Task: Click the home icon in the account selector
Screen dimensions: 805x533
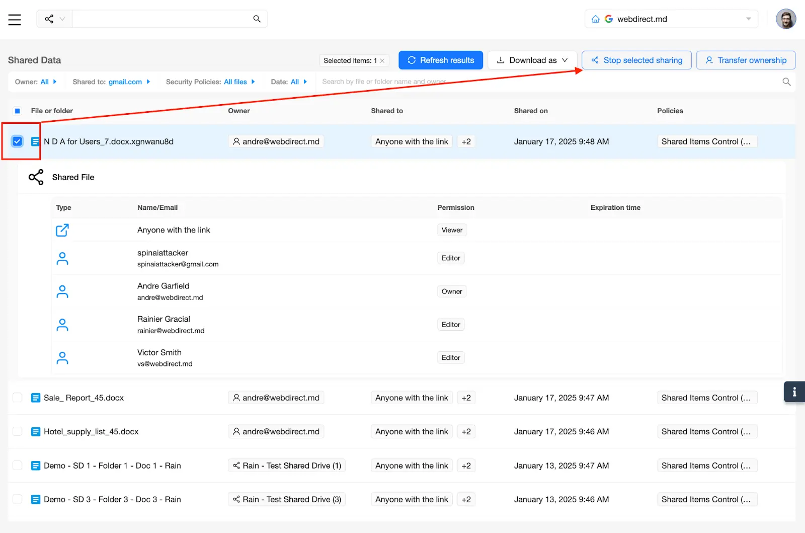Action: 596,19
